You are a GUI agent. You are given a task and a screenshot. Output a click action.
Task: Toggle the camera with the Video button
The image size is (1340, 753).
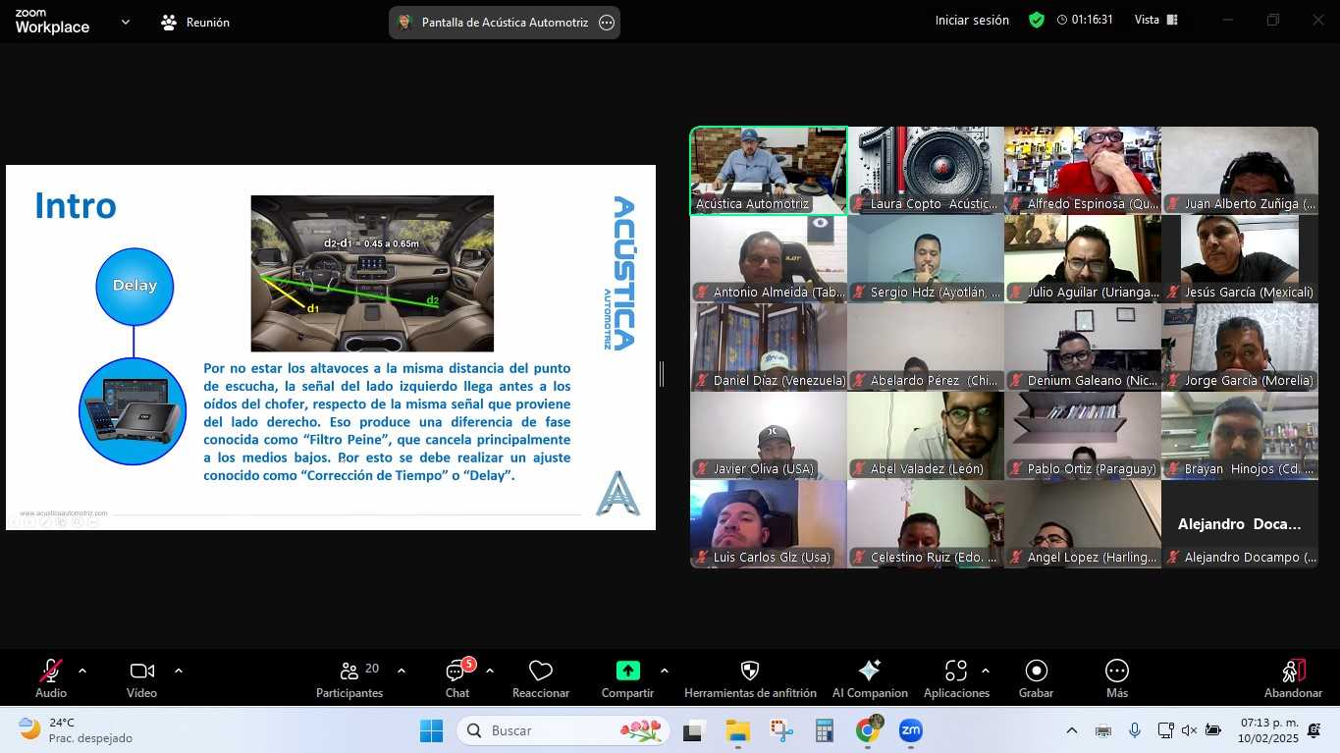click(x=141, y=671)
